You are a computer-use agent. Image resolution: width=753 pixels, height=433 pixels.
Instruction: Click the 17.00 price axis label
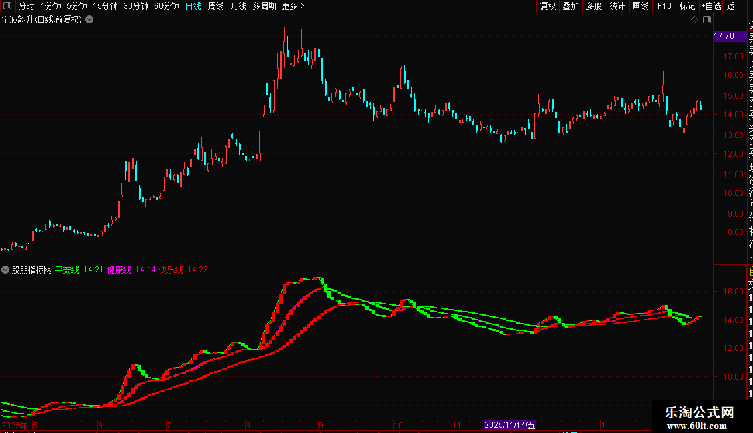pos(733,56)
